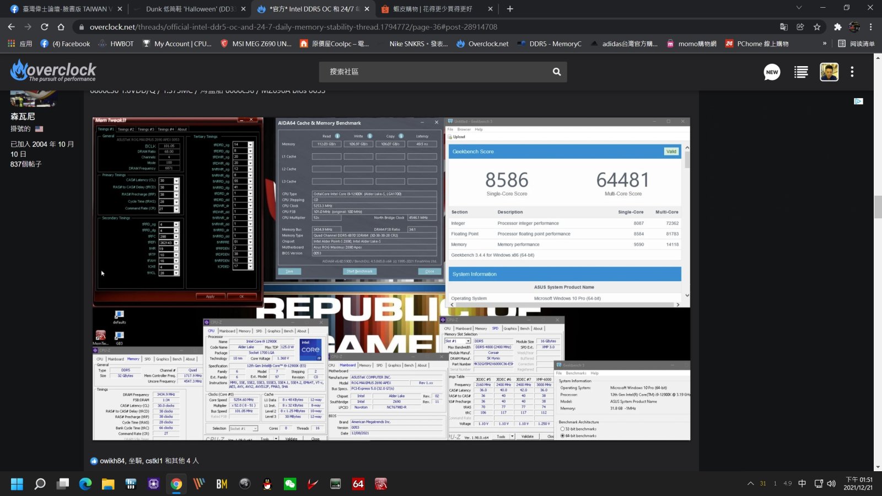Select Timings #2 tab in Mem TweakIt
Screen dimensions: 882x496
point(126,130)
